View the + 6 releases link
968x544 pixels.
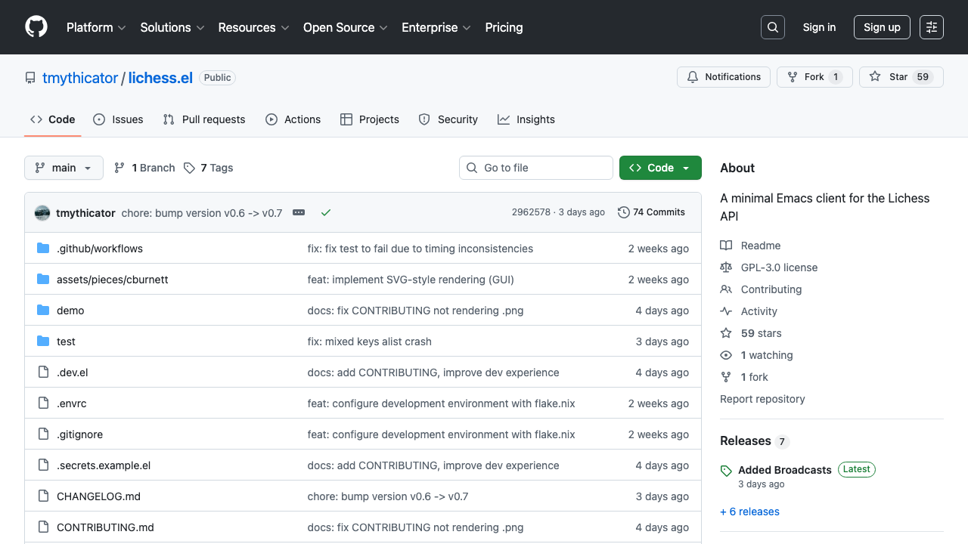click(749, 512)
